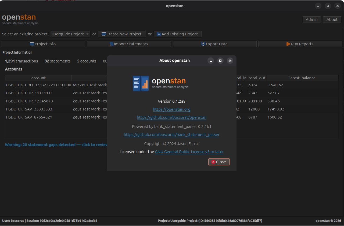
Task: Click the orange Run Reports play icon
Action: pos(288,44)
